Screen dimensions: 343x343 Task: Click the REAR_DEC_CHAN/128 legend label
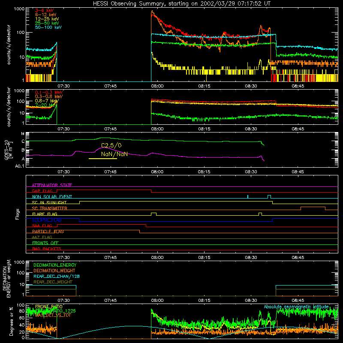(x=57, y=276)
